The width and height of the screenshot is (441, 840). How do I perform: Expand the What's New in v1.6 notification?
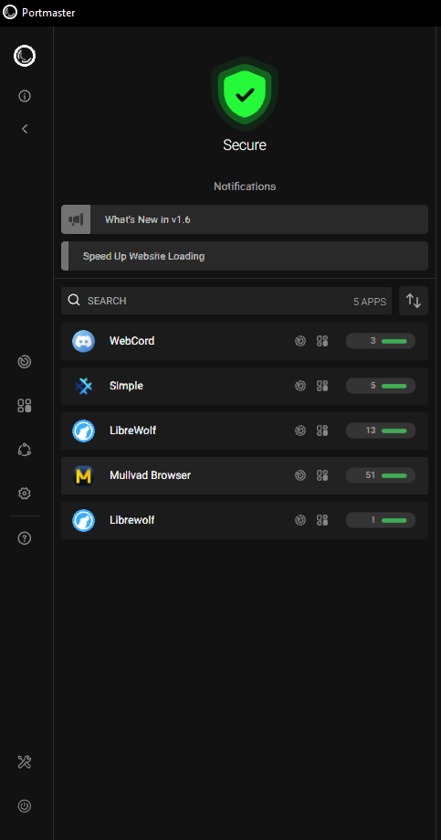point(245,219)
